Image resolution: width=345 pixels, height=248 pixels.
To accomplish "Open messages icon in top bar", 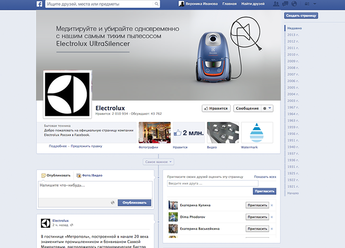I will point(285,4).
